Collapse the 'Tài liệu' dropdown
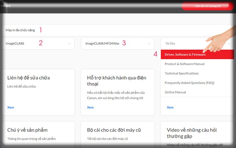This screenshot has height=148, width=236. click(x=198, y=44)
